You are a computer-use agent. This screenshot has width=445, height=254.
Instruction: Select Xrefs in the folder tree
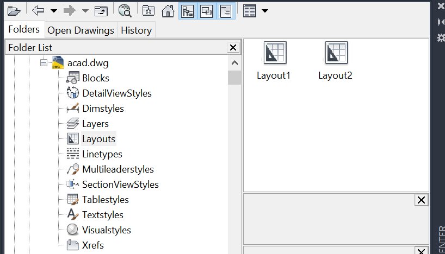[93, 245]
